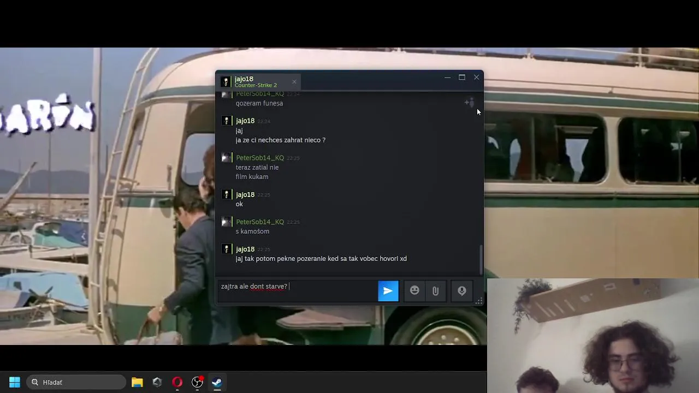
Task: Click the message 'film kukam'
Action: pyautogui.click(x=252, y=177)
